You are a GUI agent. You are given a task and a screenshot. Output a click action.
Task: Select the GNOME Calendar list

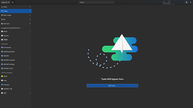tap(9, 60)
